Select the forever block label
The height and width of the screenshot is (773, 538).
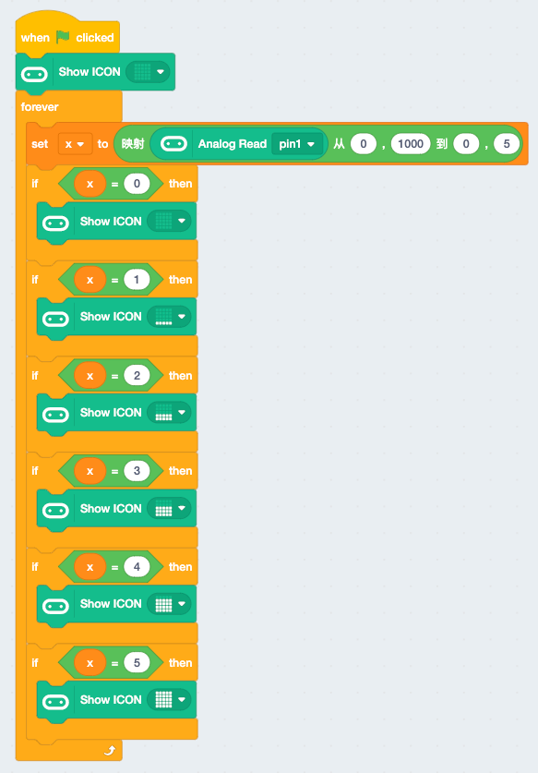point(40,107)
